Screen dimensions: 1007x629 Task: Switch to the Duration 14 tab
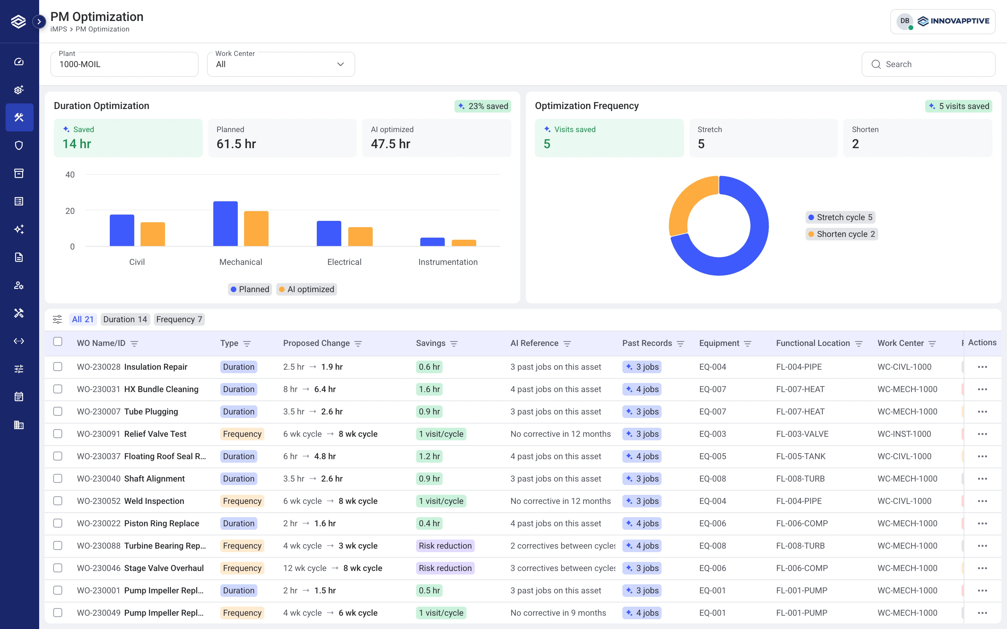tap(125, 319)
